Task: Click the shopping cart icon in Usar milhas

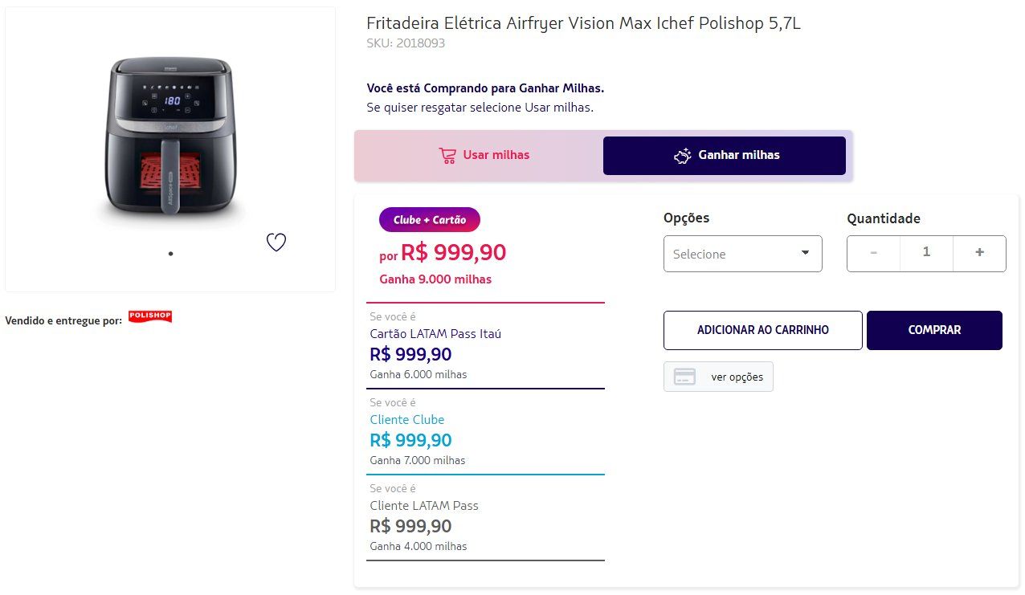Action: tap(447, 156)
